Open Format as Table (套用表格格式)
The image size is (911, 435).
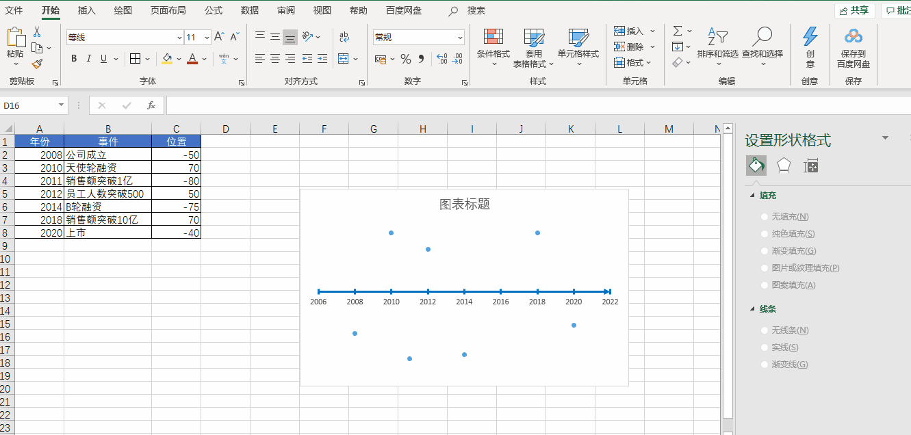pos(534,48)
